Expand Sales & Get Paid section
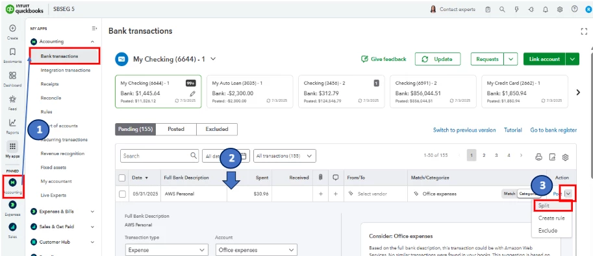The image size is (593, 256). [93, 227]
